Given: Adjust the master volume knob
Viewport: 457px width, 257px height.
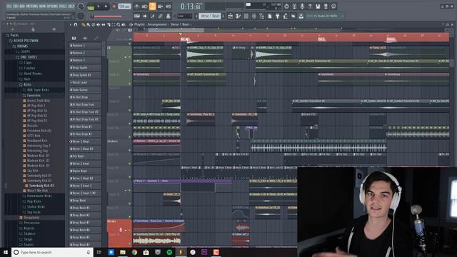Looking at the screenshot, I should click(x=81, y=6).
